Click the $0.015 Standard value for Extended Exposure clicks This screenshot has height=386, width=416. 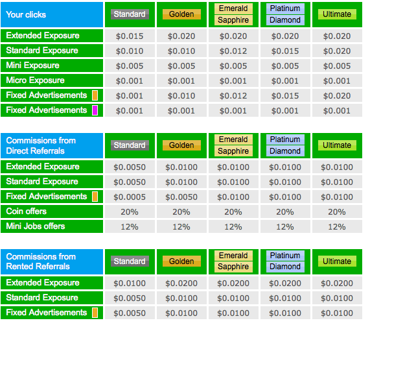pyautogui.click(x=130, y=36)
